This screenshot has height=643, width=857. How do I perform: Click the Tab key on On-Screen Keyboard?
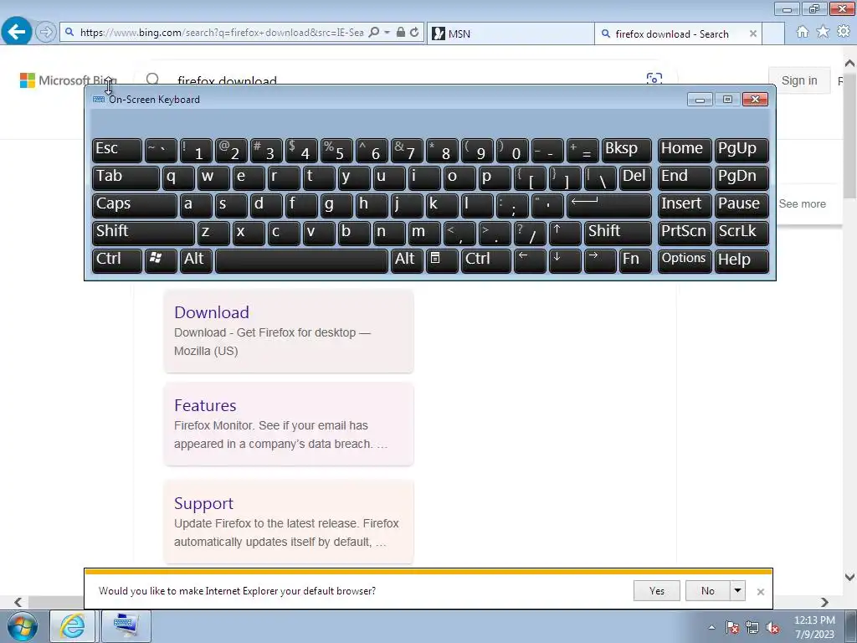coord(126,177)
